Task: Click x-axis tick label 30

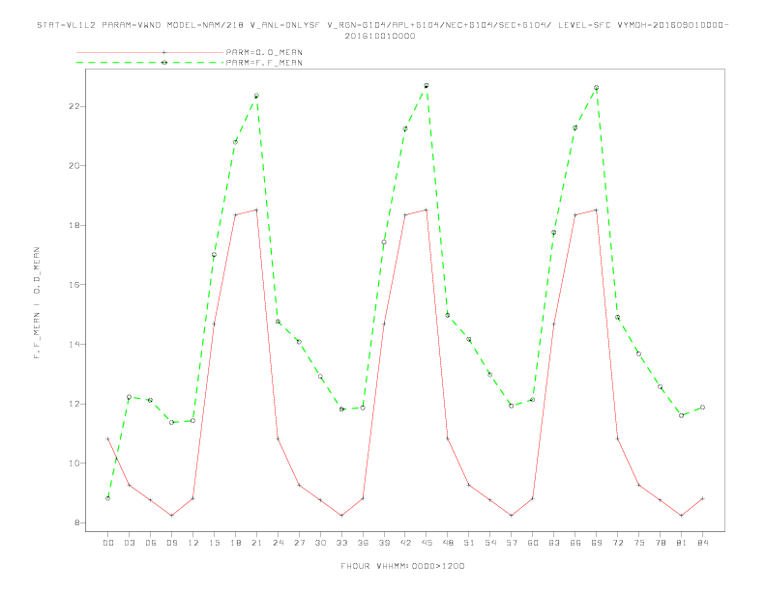Action: [320, 543]
